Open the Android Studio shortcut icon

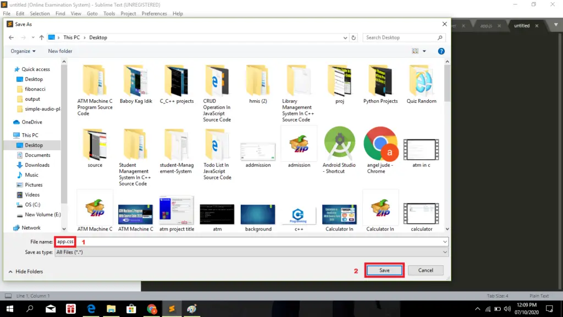coord(339,143)
